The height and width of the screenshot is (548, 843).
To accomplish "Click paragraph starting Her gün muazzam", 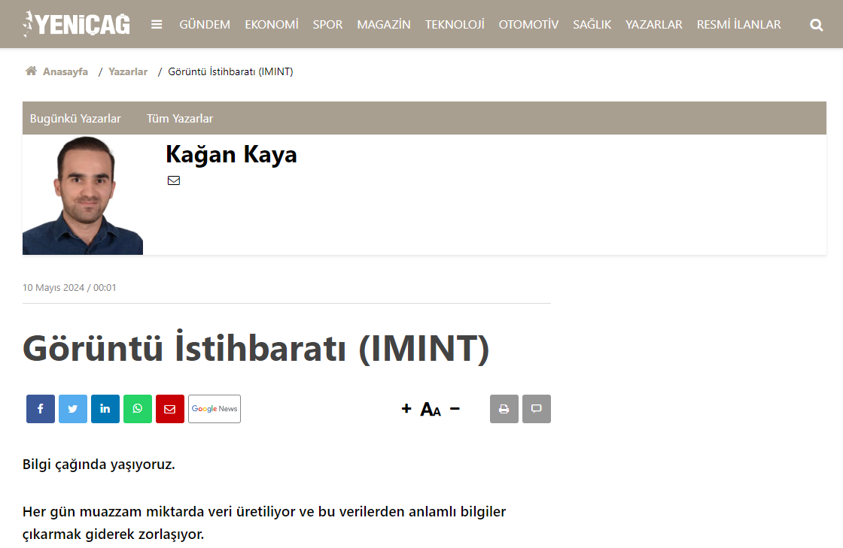I will (x=264, y=522).
